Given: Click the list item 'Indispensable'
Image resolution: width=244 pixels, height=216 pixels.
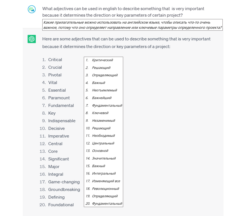Looking at the screenshot, I should click(62, 121).
